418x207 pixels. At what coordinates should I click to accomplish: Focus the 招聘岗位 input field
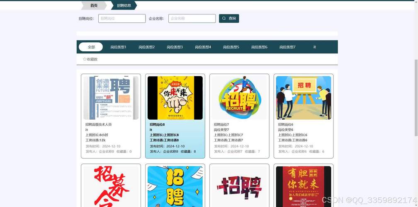coord(122,19)
